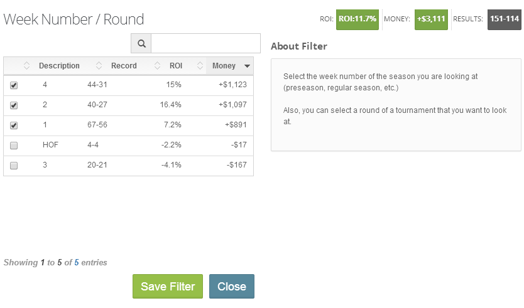Check the HOF row checkbox

click(x=14, y=146)
